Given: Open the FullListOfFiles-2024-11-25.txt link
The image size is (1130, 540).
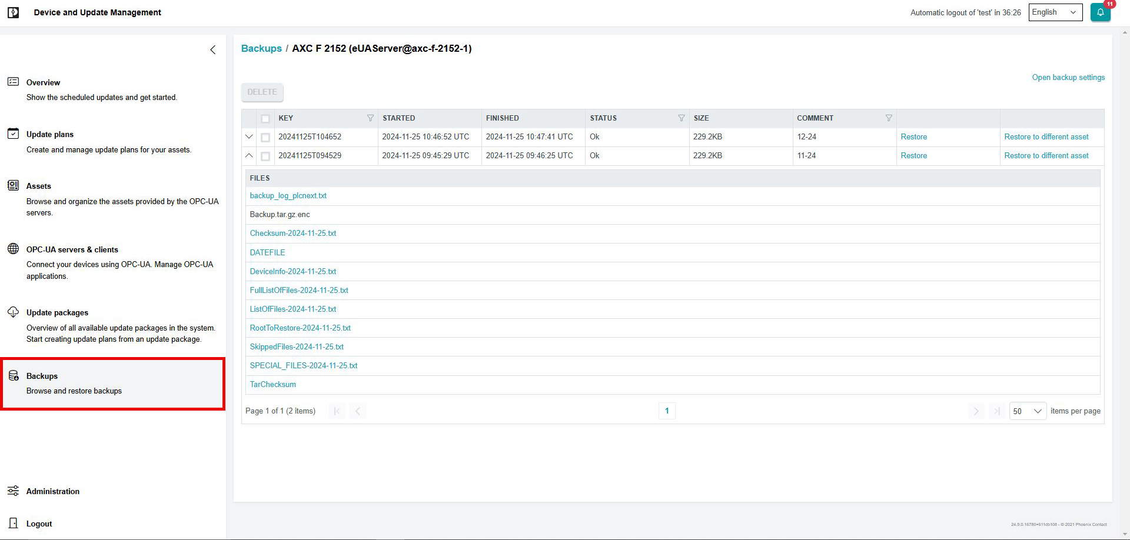Looking at the screenshot, I should tap(299, 291).
